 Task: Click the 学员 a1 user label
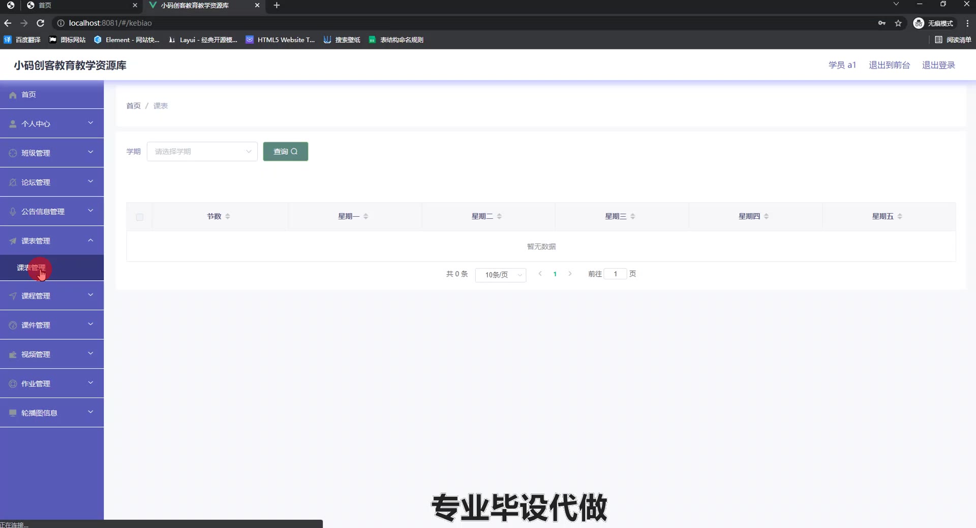tap(842, 65)
